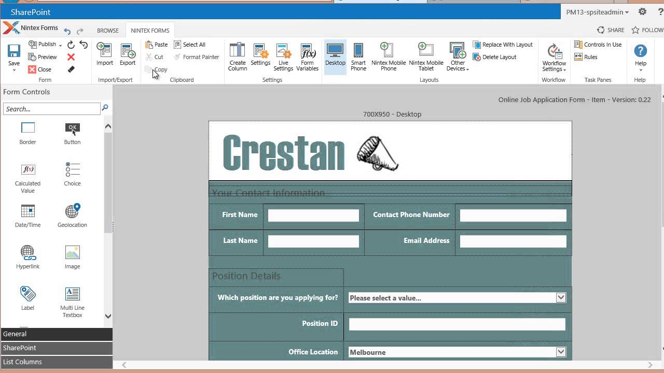
Task: Click SHARE link
Action: [x=611, y=30]
